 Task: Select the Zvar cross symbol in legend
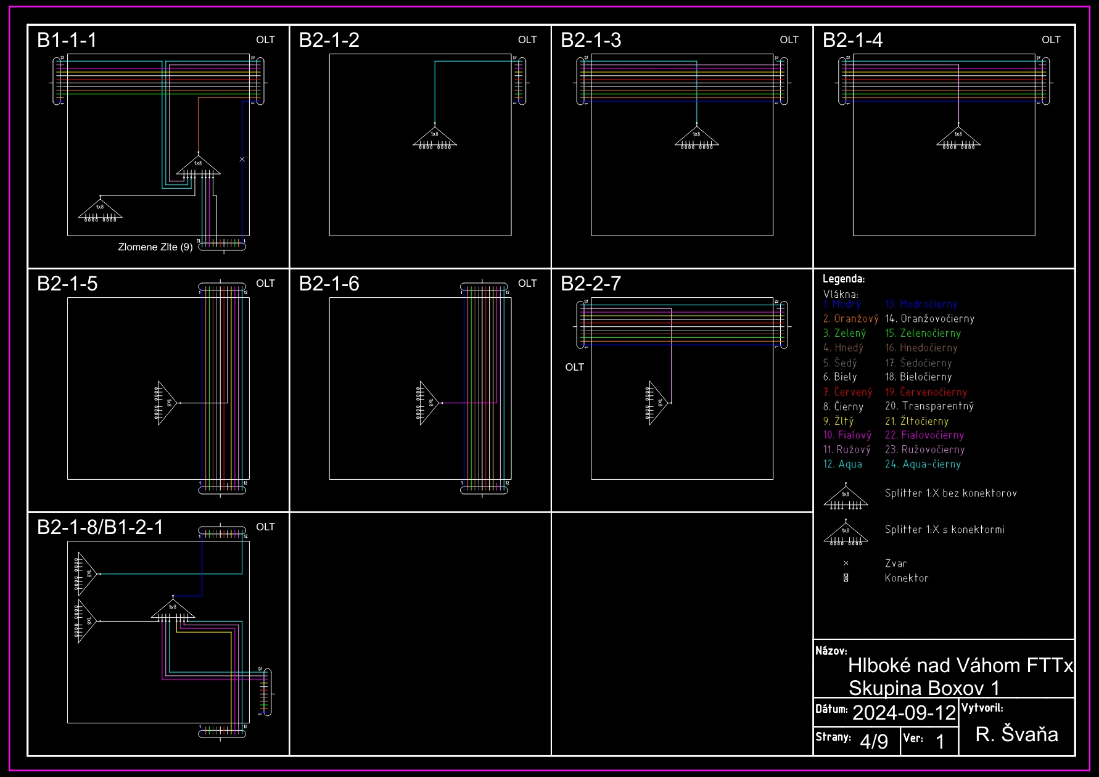point(846,563)
